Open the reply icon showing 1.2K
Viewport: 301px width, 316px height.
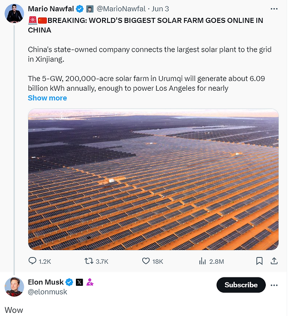(32, 261)
